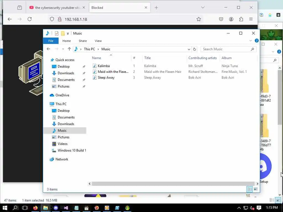Viewport: 283px width, 212px height.
Task: Open the address bar history dropdown
Action: pos(189,49)
